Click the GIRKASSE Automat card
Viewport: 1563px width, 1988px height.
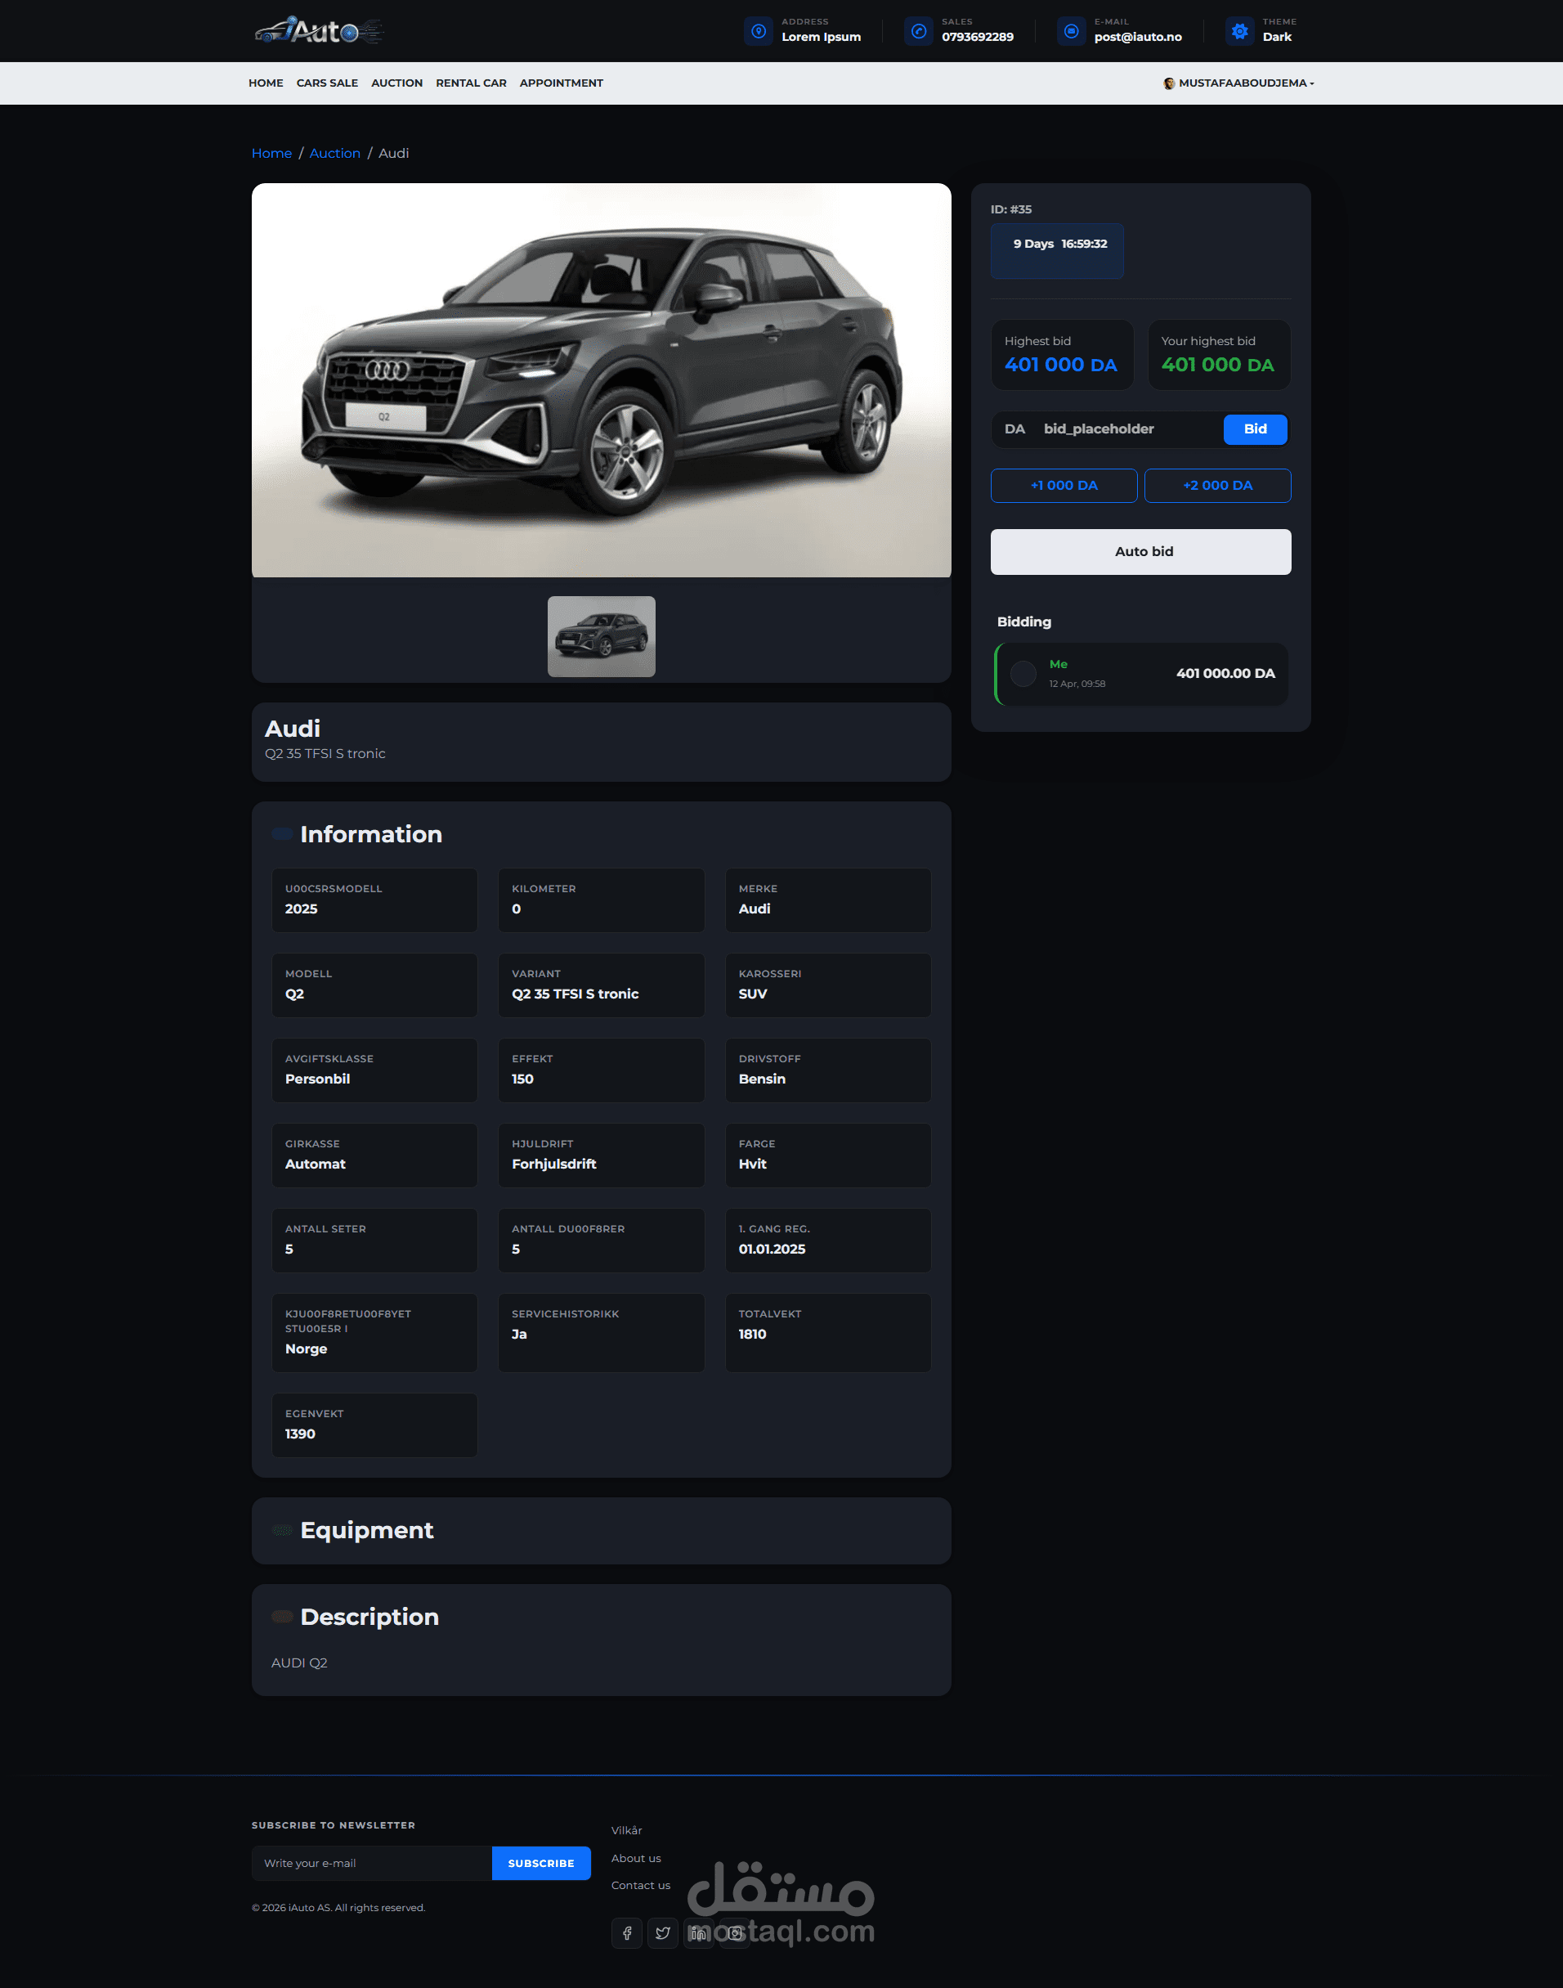click(x=374, y=1155)
